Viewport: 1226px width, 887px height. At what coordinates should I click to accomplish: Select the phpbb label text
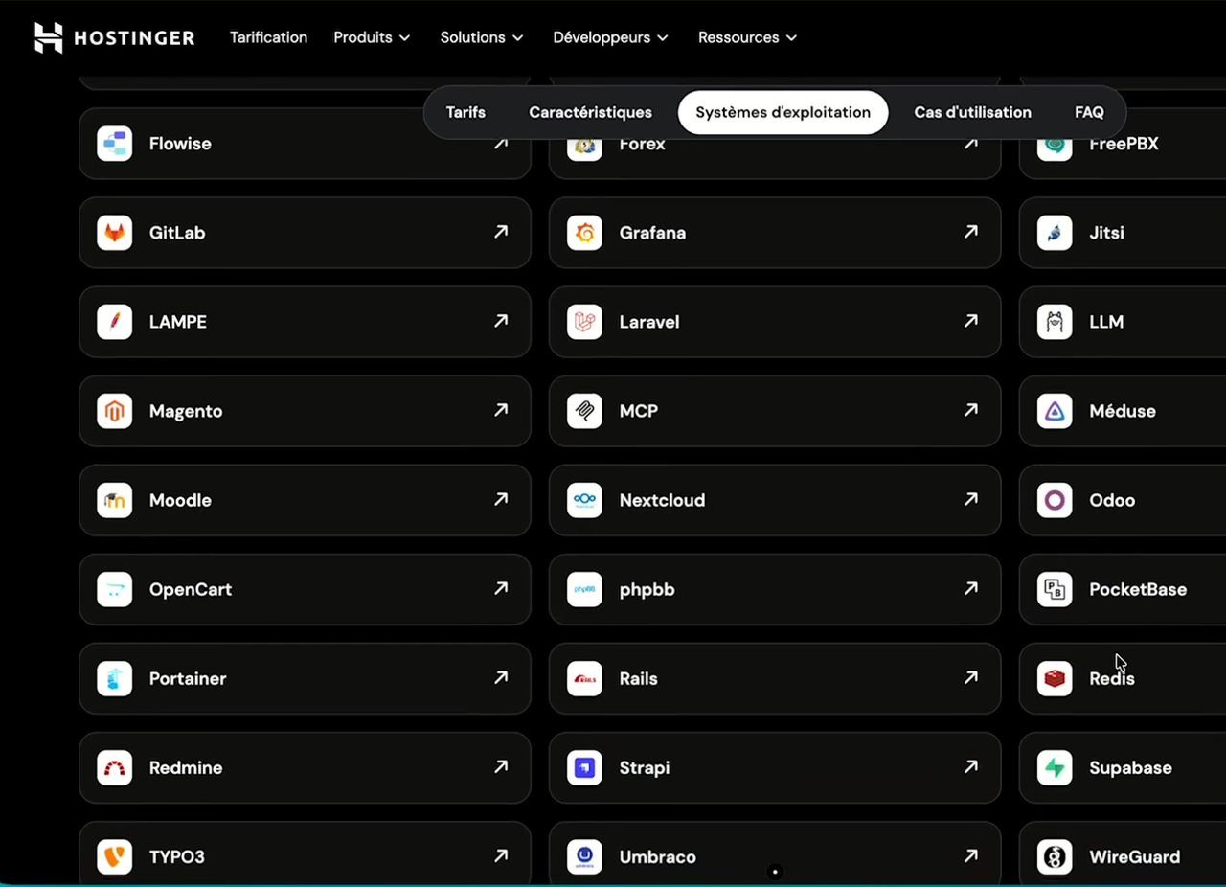click(x=647, y=590)
